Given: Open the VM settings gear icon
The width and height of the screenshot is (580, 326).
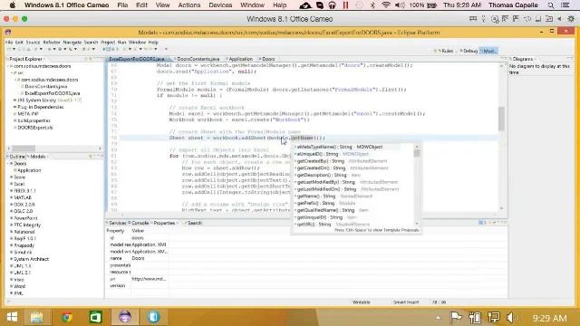Looking at the screenshot, I should [571, 19].
